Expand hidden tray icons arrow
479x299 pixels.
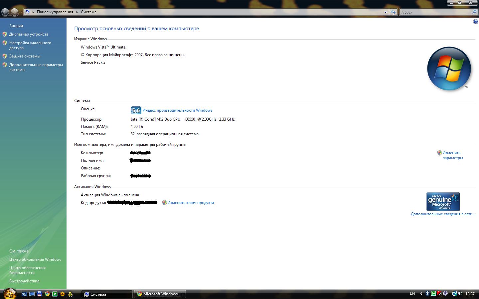tap(421, 294)
